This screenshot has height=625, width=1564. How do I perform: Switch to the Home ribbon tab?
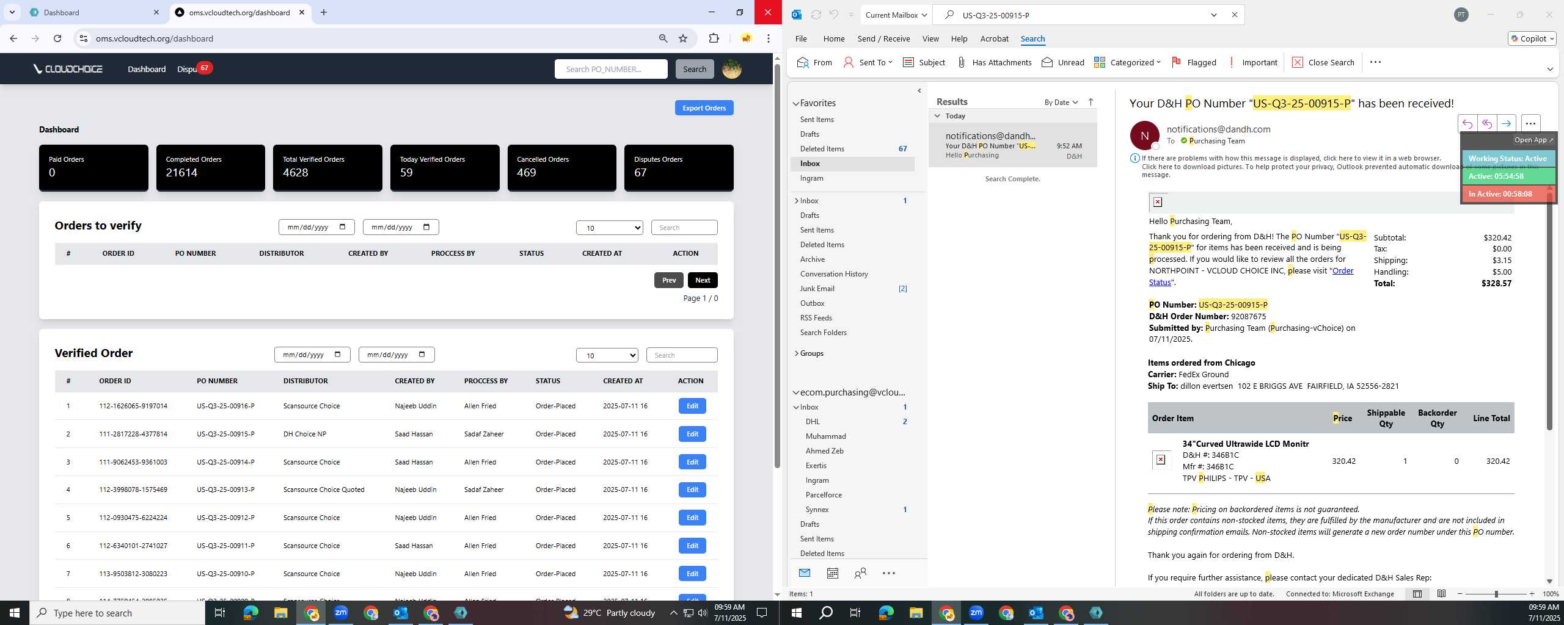(834, 38)
